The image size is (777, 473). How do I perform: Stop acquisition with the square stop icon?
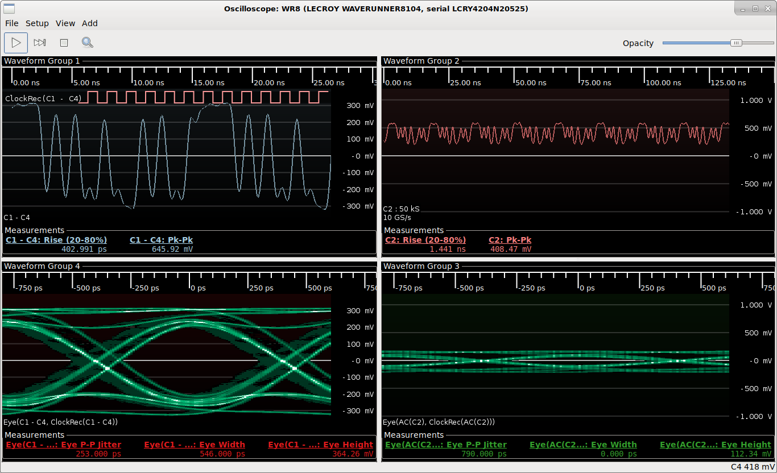tap(64, 43)
